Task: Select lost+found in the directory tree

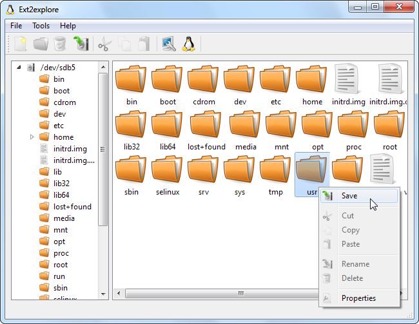Action: pos(72,207)
